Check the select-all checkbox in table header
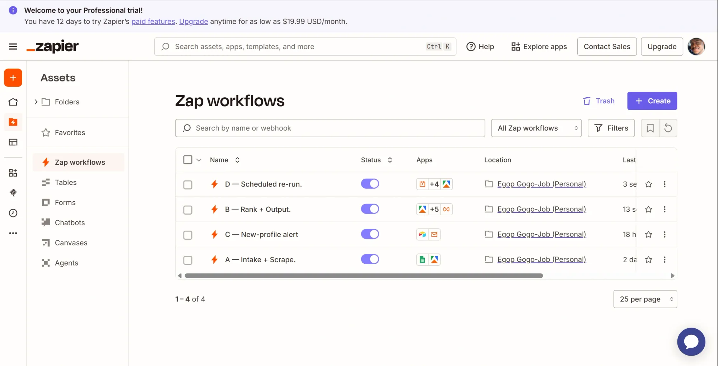The height and width of the screenshot is (366, 718). point(188,160)
